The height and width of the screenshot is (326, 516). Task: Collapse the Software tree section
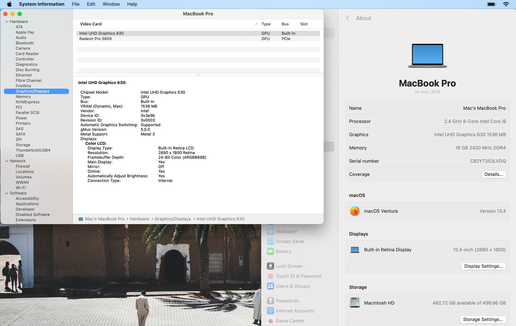coord(7,193)
